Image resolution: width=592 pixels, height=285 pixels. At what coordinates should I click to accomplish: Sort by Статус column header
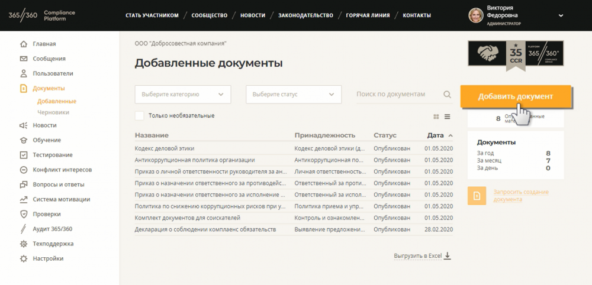click(385, 135)
